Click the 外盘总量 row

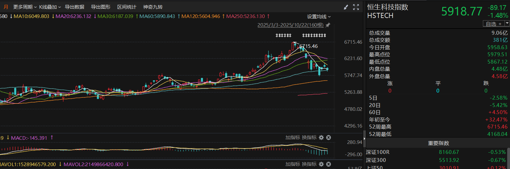(x=438, y=76)
